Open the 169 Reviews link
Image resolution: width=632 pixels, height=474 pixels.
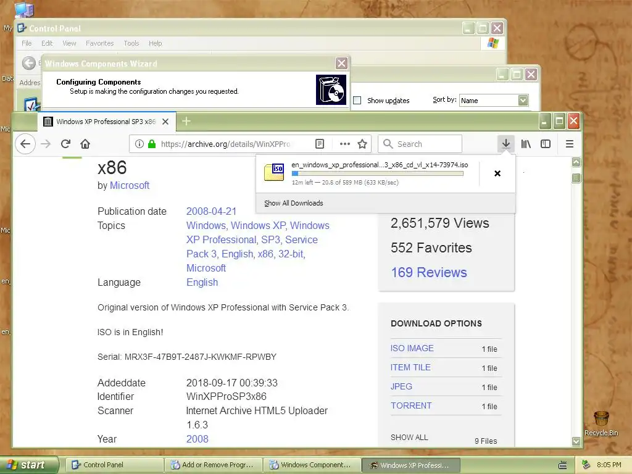tap(429, 272)
